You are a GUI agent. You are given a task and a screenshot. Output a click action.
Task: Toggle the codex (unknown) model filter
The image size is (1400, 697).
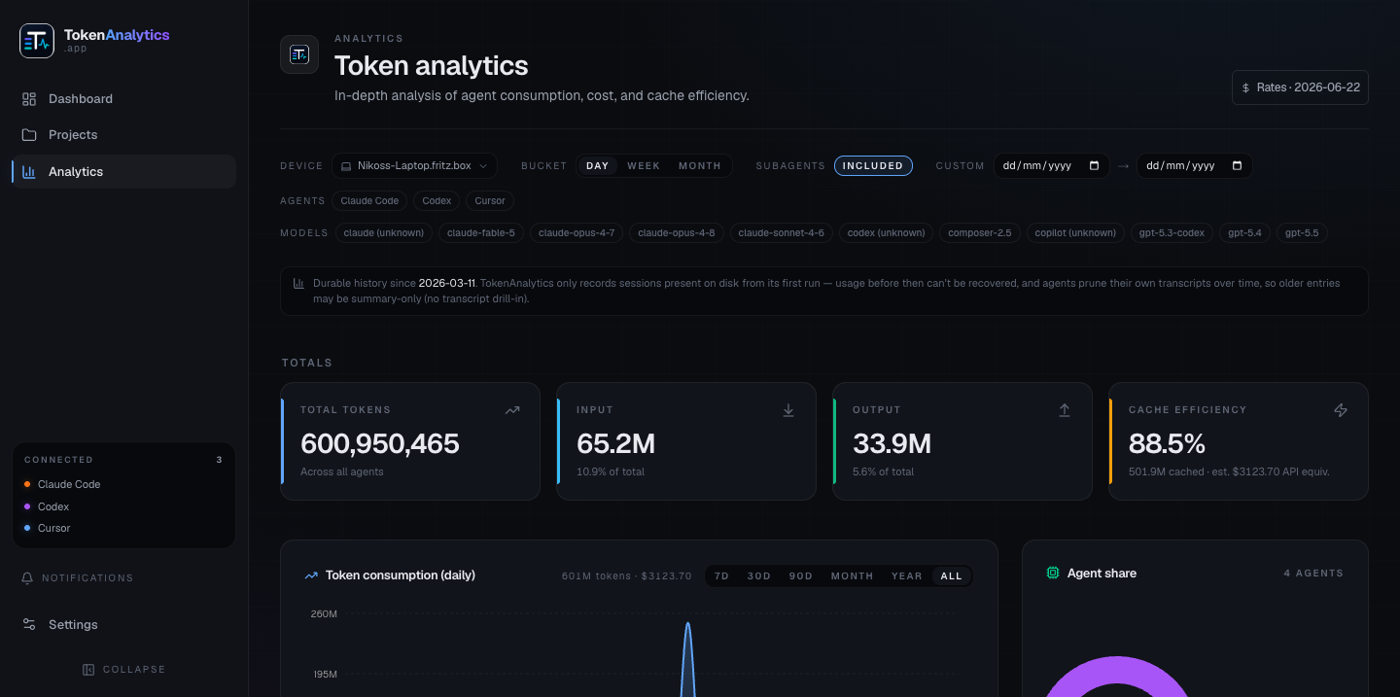pyautogui.click(x=887, y=233)
